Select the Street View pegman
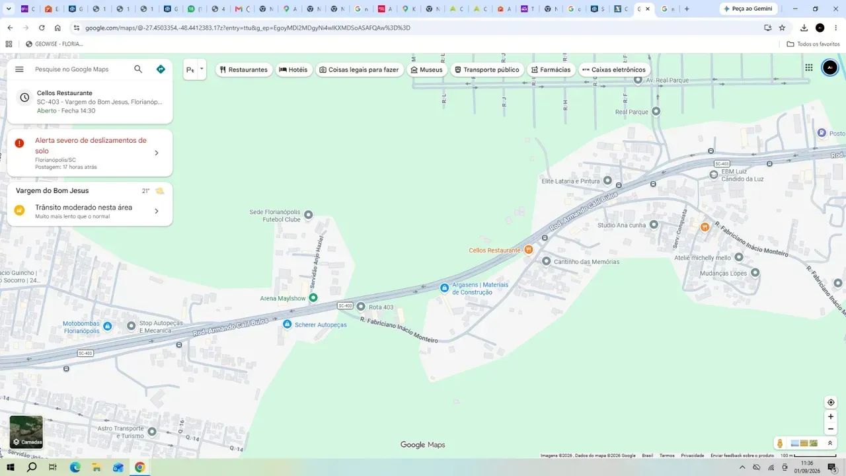 coord(780,443)
